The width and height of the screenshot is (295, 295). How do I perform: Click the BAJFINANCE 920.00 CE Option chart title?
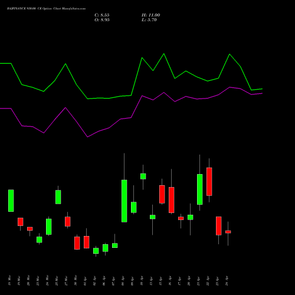pyautogui.click(x=46, y=9)
